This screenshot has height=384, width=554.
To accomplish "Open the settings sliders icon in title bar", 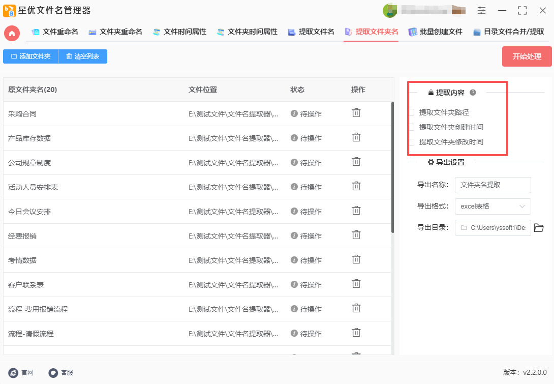I will coord(481,11).
